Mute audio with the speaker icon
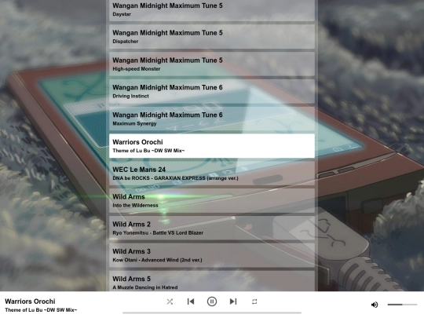Image resolution: width=424 pixels, height=318 pixels. pos(375,305)
